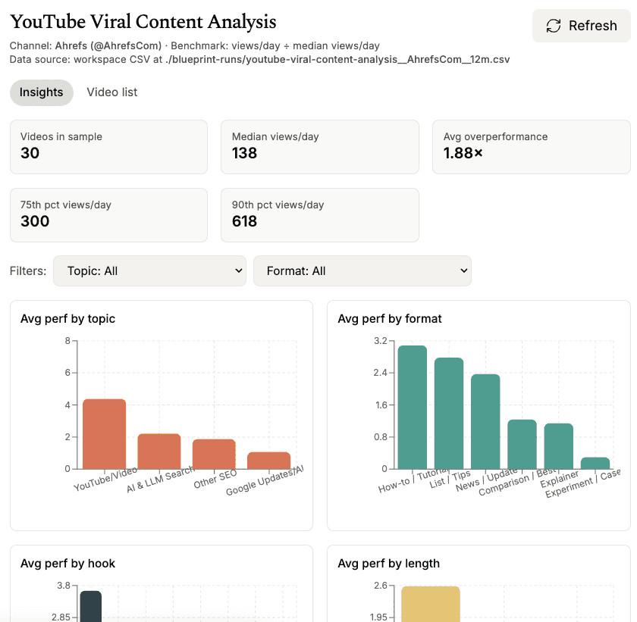Click the 75th pct views/day card

coord(109,215)
